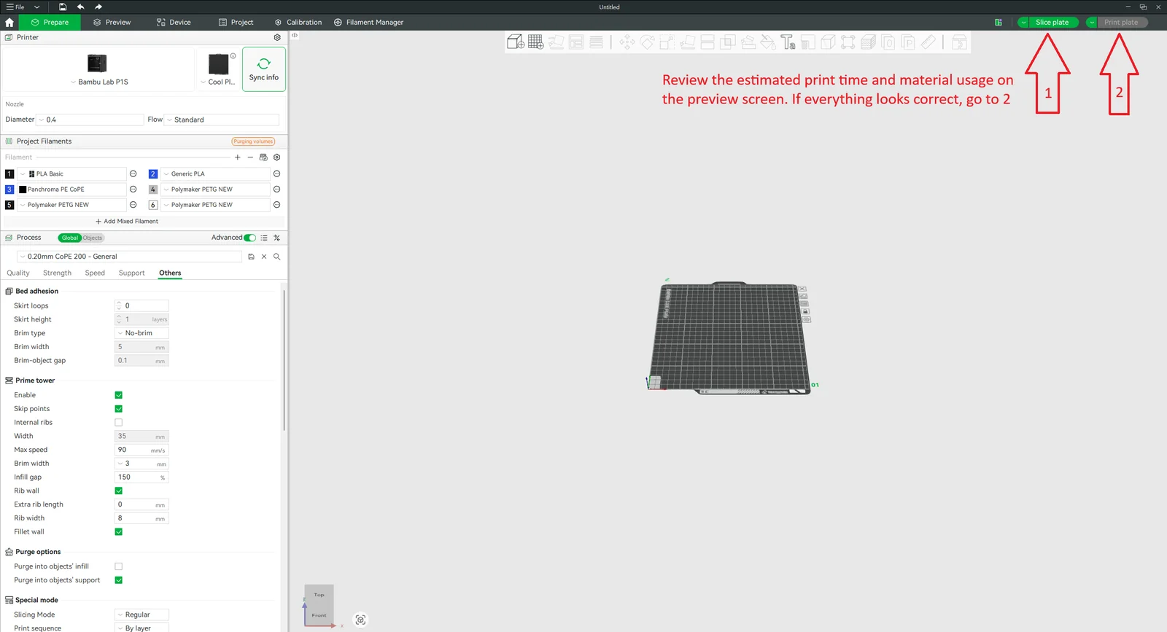Enable the Internal ribs checkbox
The height and width of the screenshot is (632, 1167).
point(119,422)
